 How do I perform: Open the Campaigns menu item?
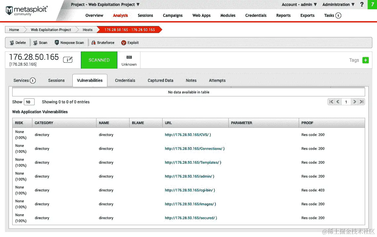(x=172, y=16)
